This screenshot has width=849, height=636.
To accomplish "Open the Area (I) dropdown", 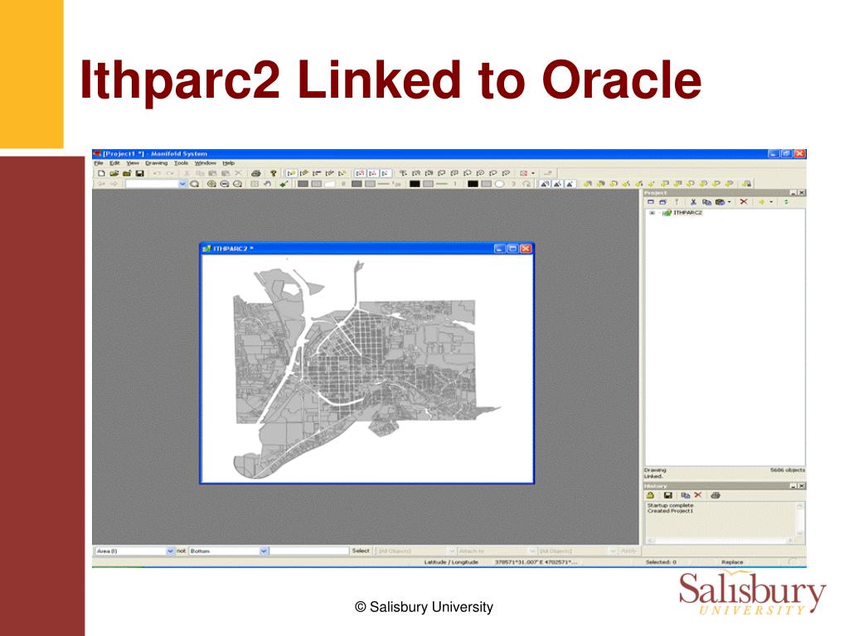I will pyautogui.click(x=171, y=551).
